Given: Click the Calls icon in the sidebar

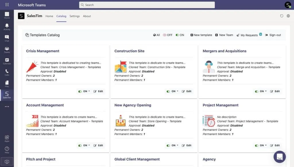Looking at the screenshot, I should pos(6,71).
